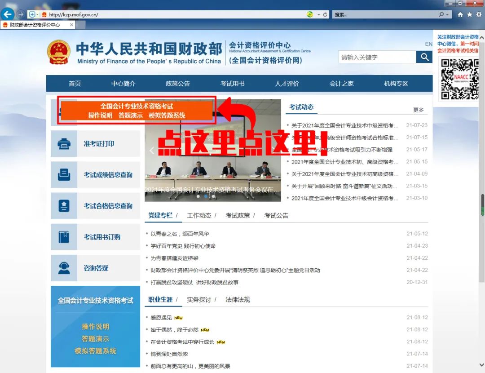Open the 首页 navigation item
Image resolution: width=485 pixels, height=373 pixels.
pyautogui.click(x=75, y=84)
